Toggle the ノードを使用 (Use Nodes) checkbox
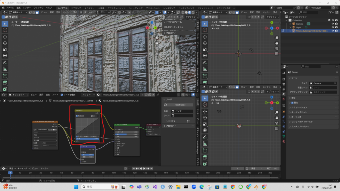Screen dimensions: 340x191 pos(61,95)
